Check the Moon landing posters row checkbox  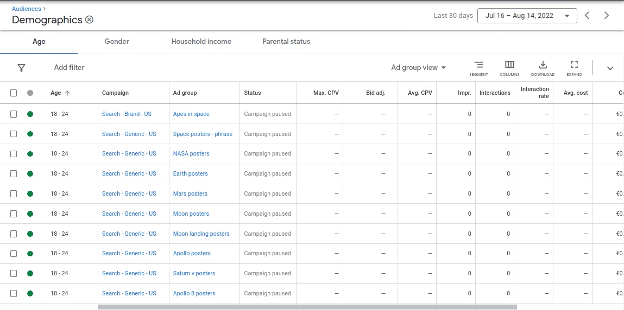pos(14,234)
